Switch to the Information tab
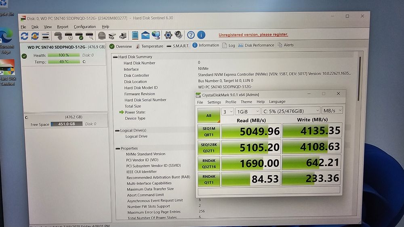This screenshot has height=227, width=404. coord(206,45)
